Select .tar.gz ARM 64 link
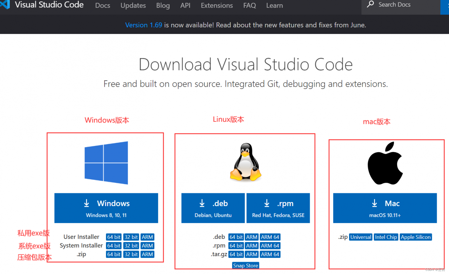This screenshot has height=274, width=449. tap(270, 254)
